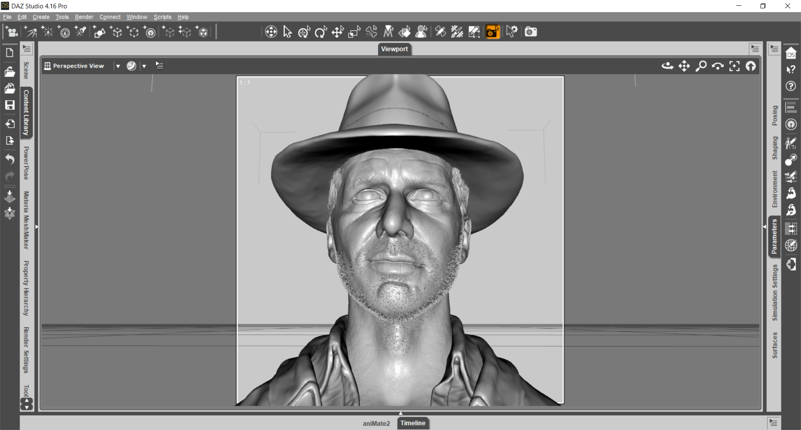This screenshot has height=430, width=801.
Task: Open the Render menu
Action: coord(84,17)
